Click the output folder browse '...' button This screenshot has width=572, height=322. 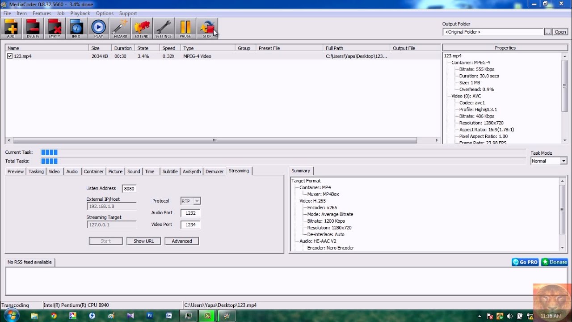click(548, 32)
